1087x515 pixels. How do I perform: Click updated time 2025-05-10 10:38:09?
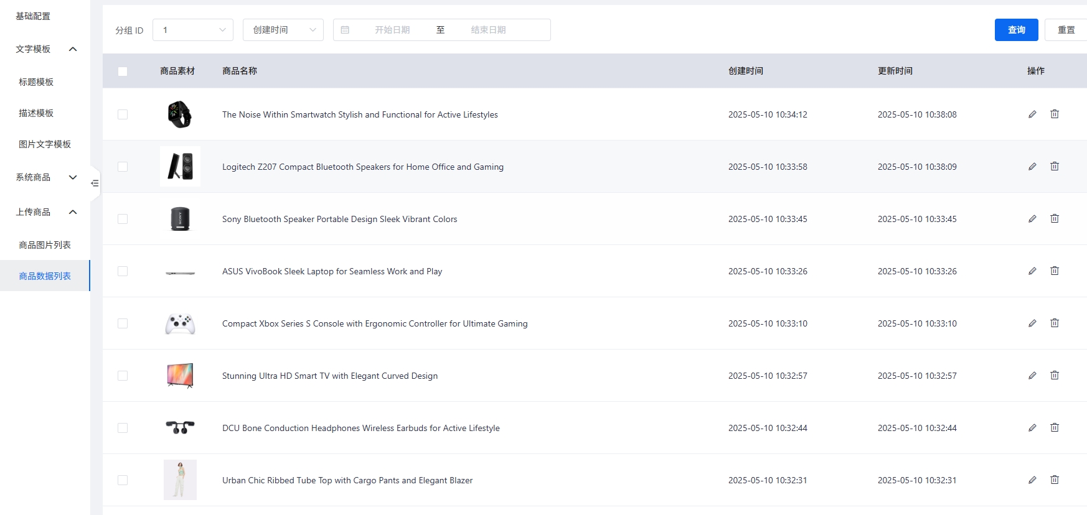[x=917, y=167]
